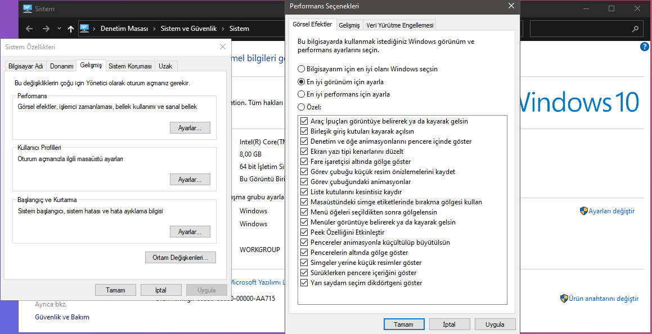This screenshot has height=334, width=652.
Task: Click İptal in Performans Seçenekleri dialog
Action: tap(449, 324)
